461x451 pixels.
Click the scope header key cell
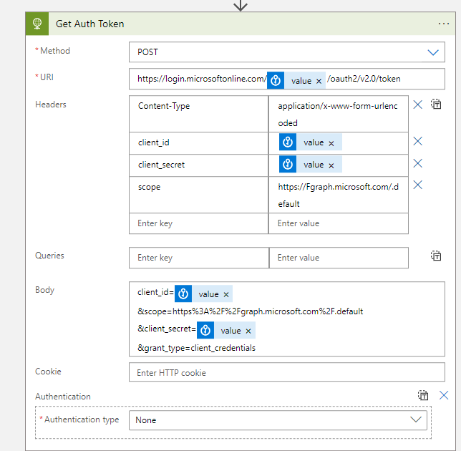198,195
